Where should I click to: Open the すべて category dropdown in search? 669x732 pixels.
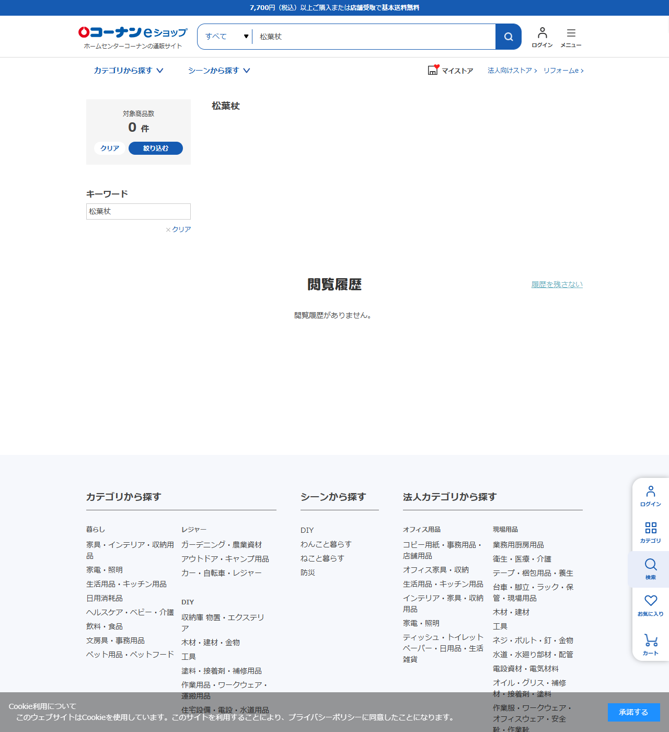pos(226,37)
